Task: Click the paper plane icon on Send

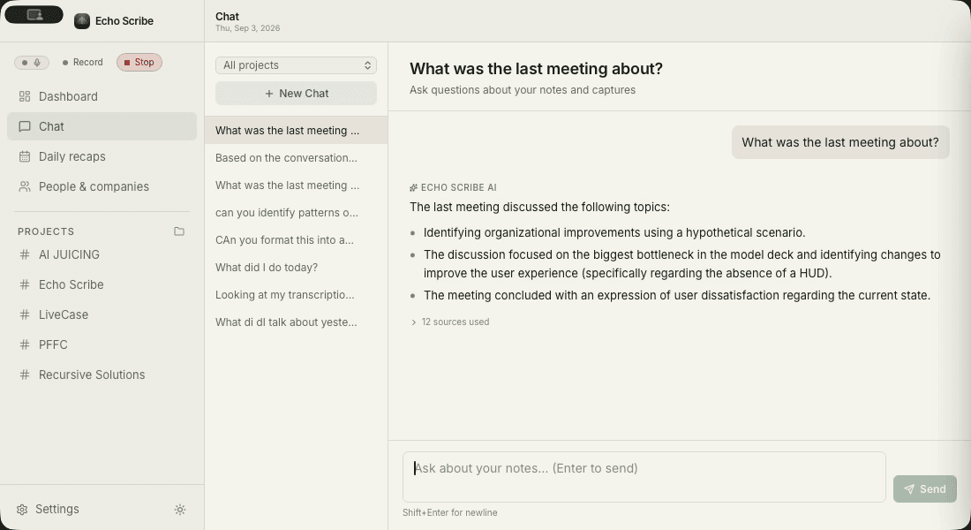Action: [x=908, y=489]
